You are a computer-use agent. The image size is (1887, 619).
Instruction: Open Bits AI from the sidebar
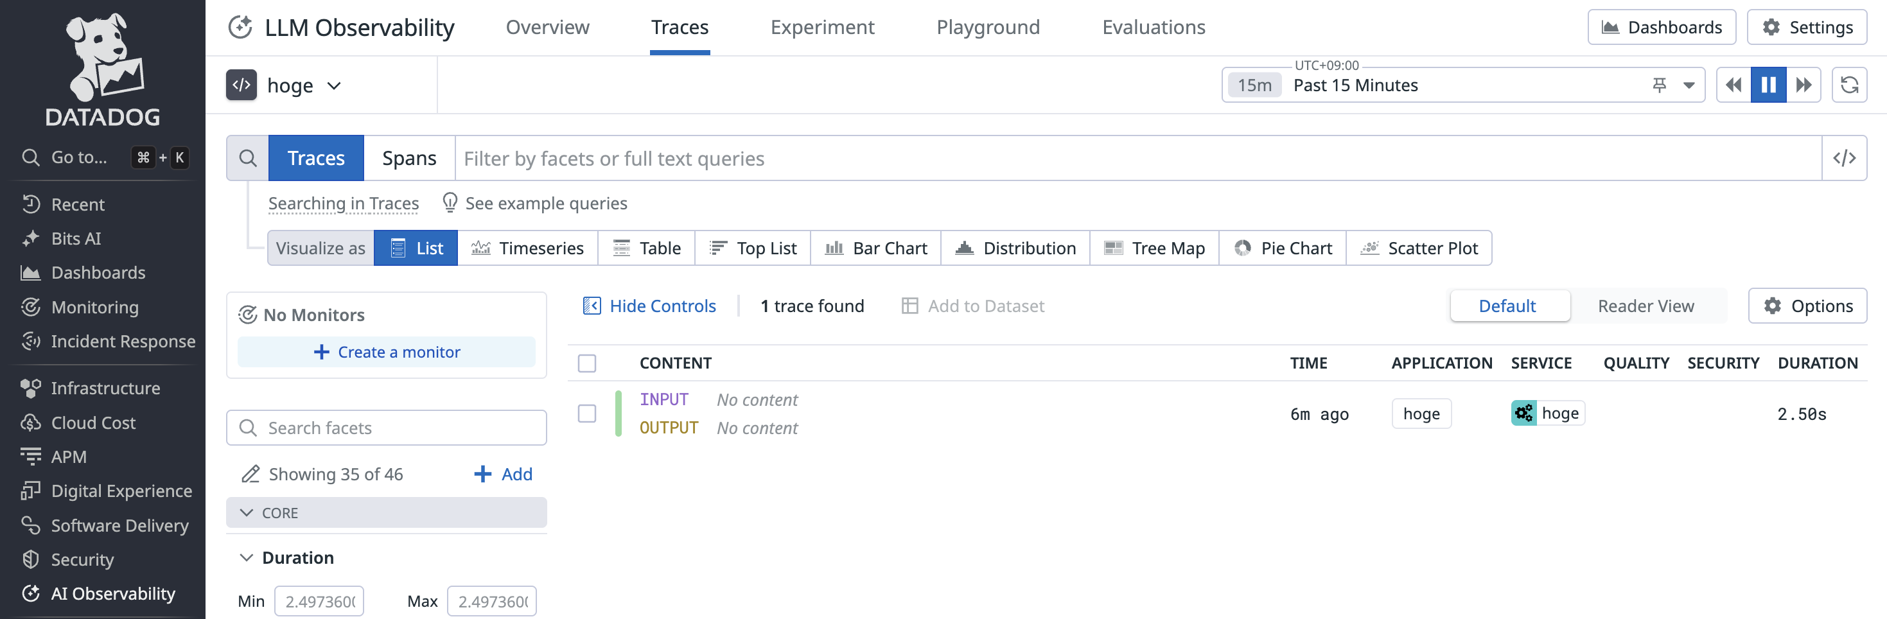pyautogui.click(x=75, y=239)
